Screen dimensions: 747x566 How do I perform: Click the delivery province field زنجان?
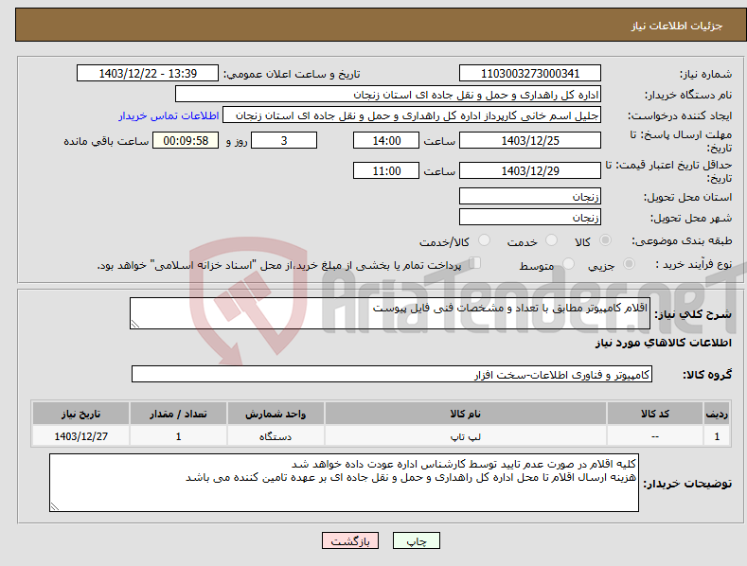530,196
